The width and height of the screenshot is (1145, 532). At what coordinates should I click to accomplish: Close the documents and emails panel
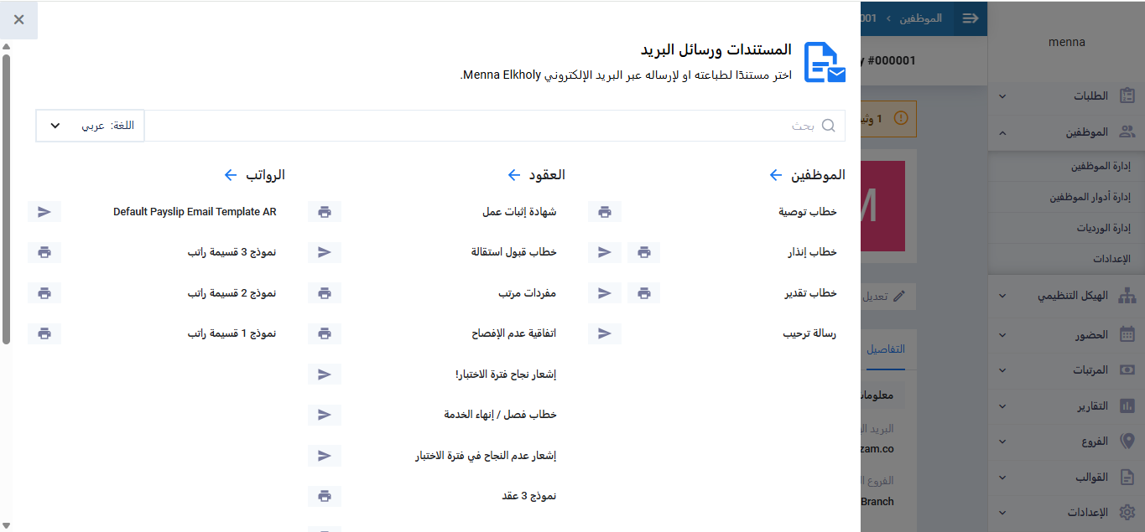click(18, 19)
